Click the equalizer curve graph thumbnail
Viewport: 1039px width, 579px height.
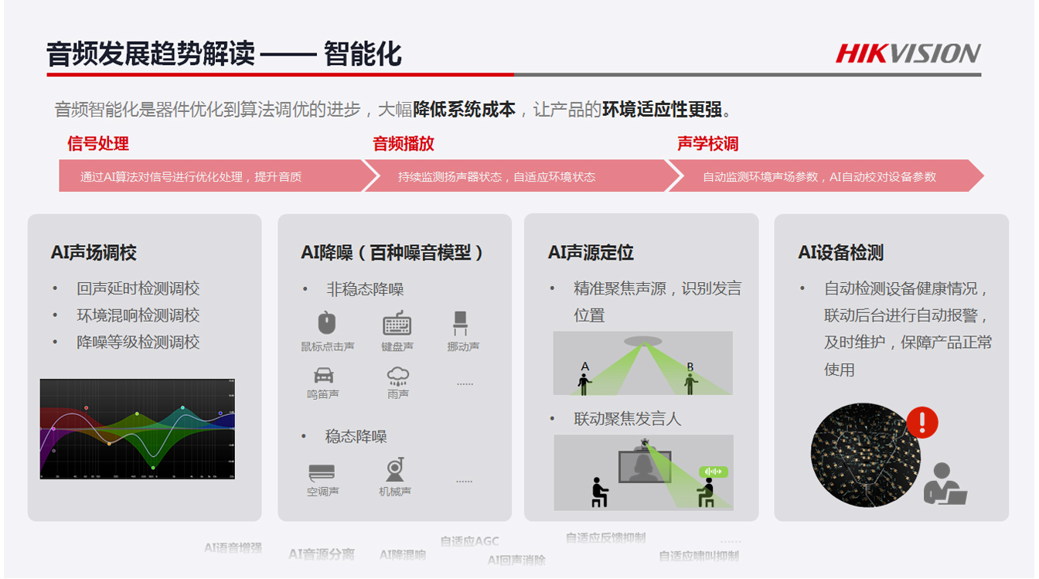click(138, 428)
